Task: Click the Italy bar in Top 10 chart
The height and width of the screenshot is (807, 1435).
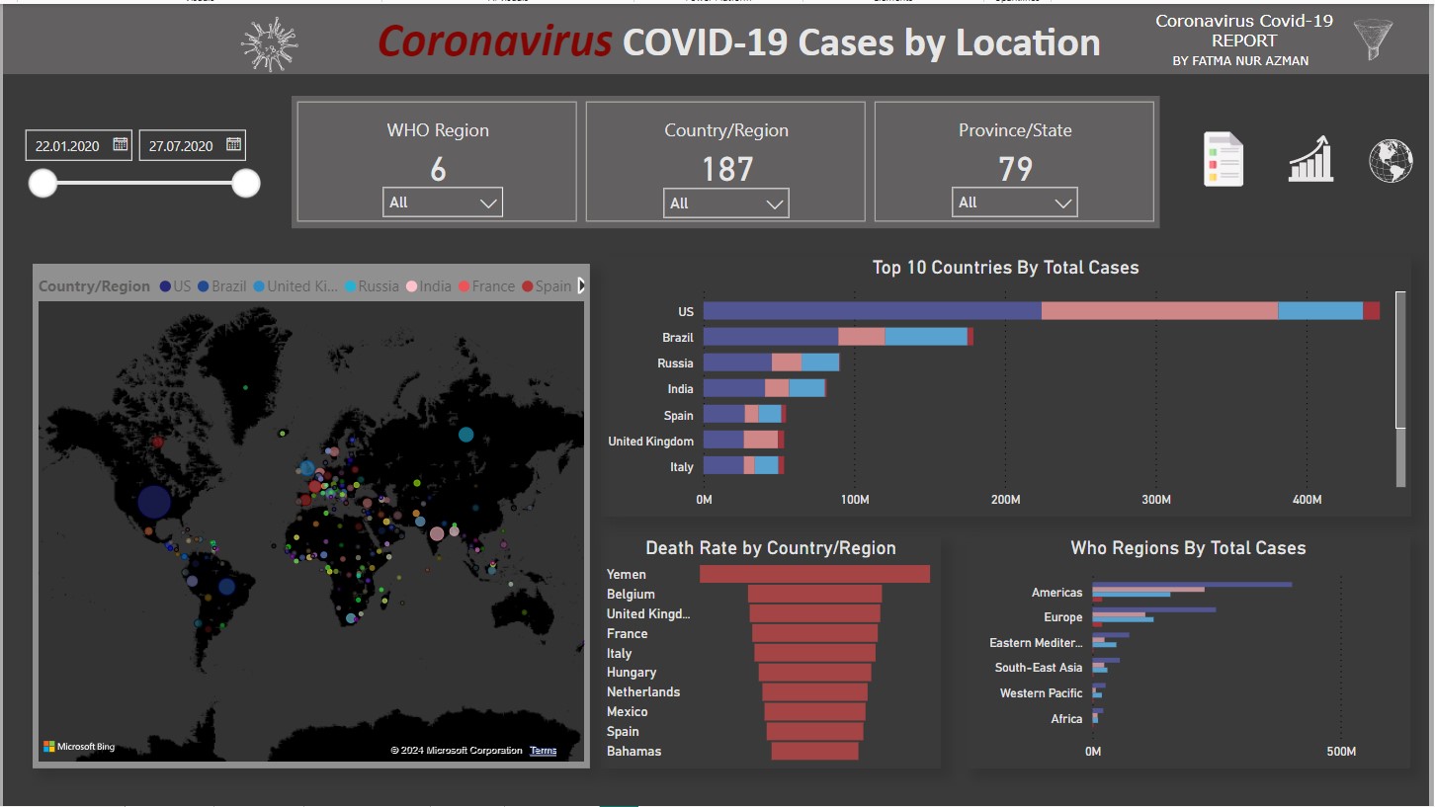Action: coord(743,466)
